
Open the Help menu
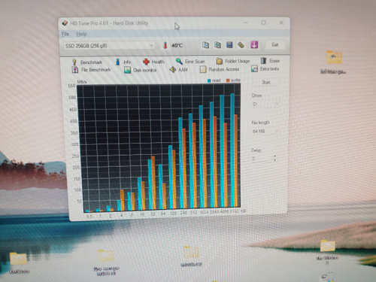81,34
